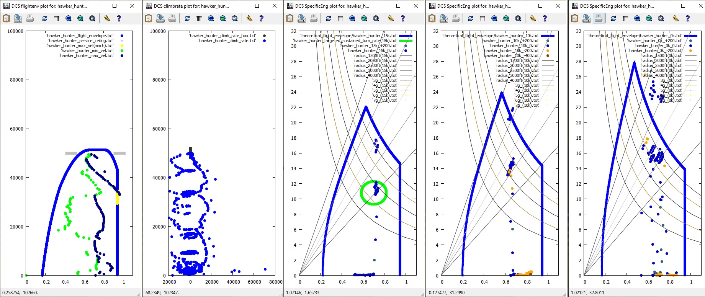Click yellow dot beside 'hawker_hunter_max_vel(mach).txt'
Screen dimensions: 705x297
(122, 46)
